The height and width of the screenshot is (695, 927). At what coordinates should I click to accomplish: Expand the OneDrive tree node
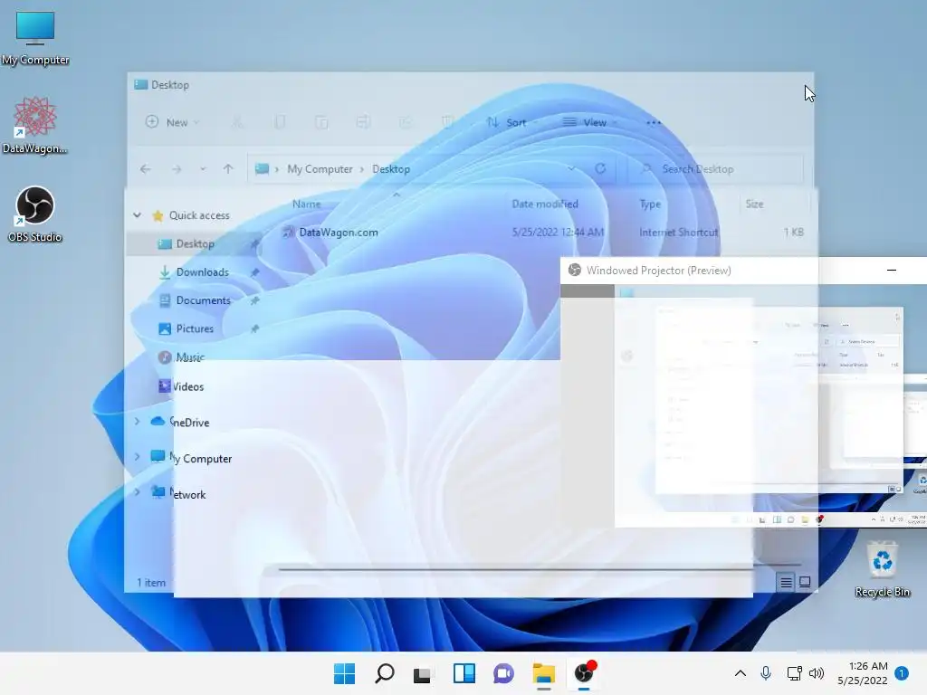(138, 422)
